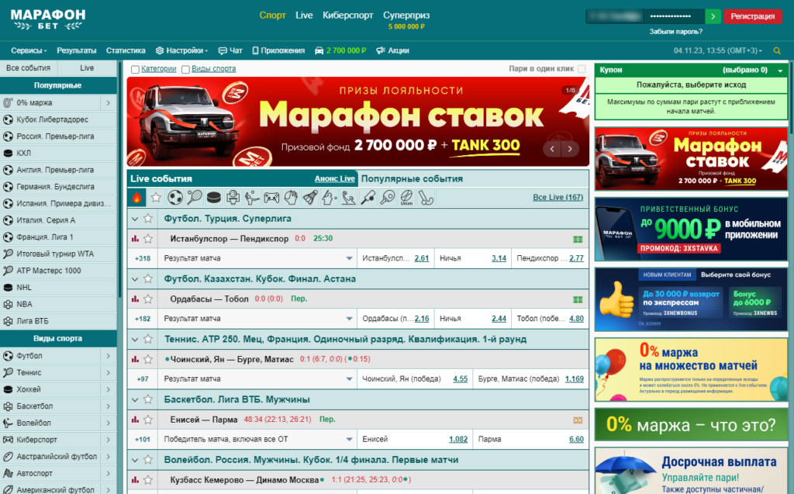Viewport: 794px width, 494px height.
Task: Collapse the Футбол. Казахстан. Кубок section
Action: coord(135,279)
